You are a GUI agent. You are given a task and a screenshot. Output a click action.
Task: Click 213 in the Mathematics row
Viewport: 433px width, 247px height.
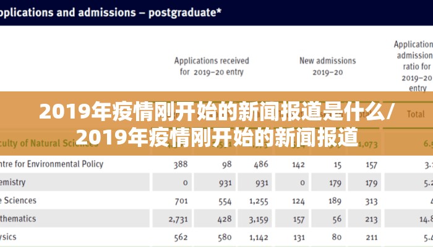click(371, 219)
